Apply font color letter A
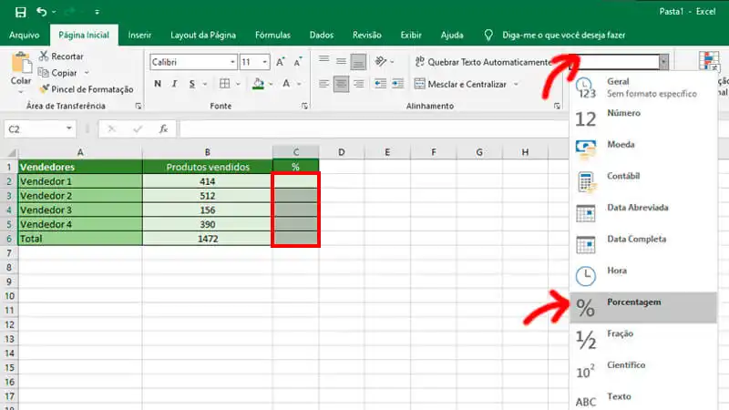729x410 pixels. (x=286, y=84)
